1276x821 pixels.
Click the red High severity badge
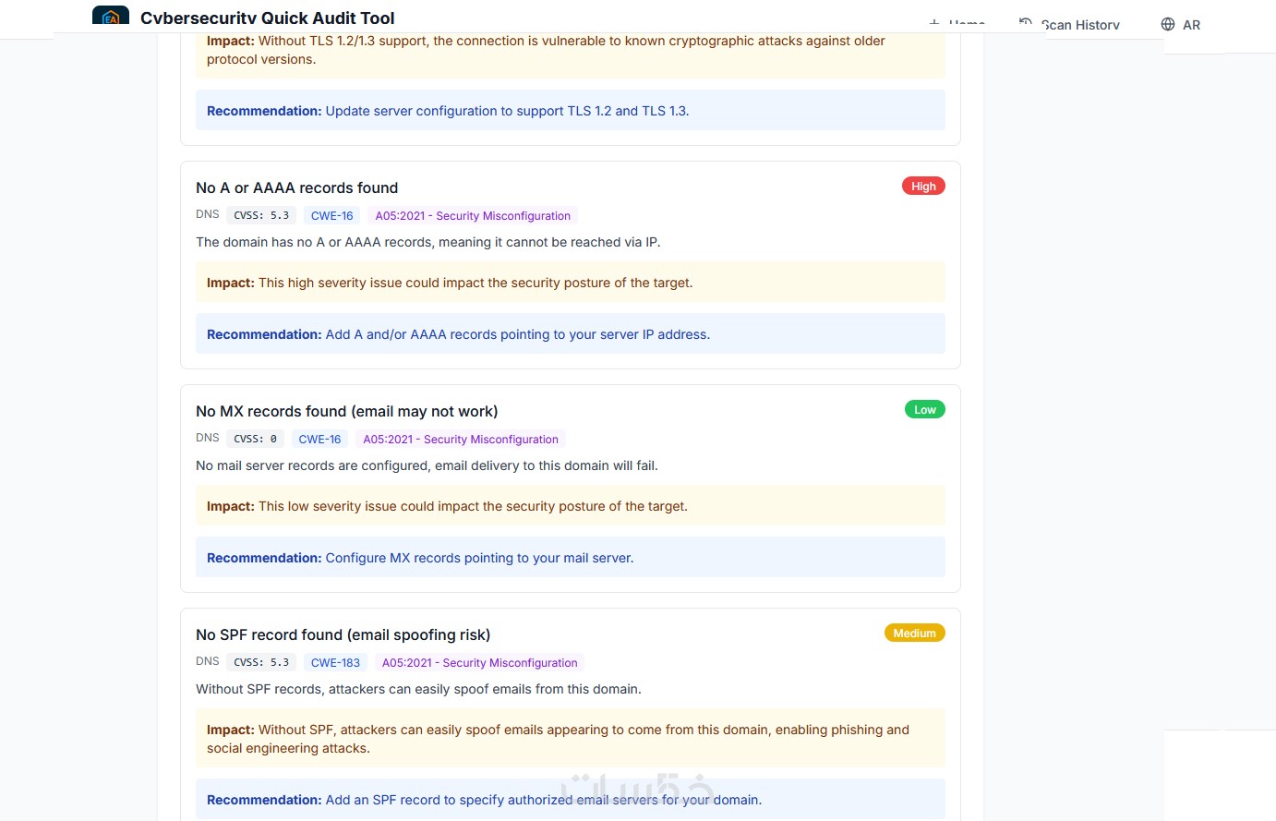(x=923, y=187)
